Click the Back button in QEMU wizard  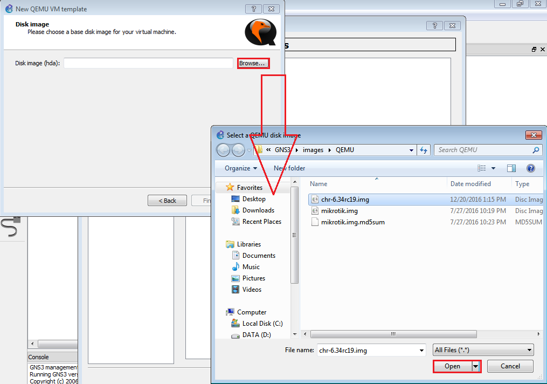tap(167, 201)
